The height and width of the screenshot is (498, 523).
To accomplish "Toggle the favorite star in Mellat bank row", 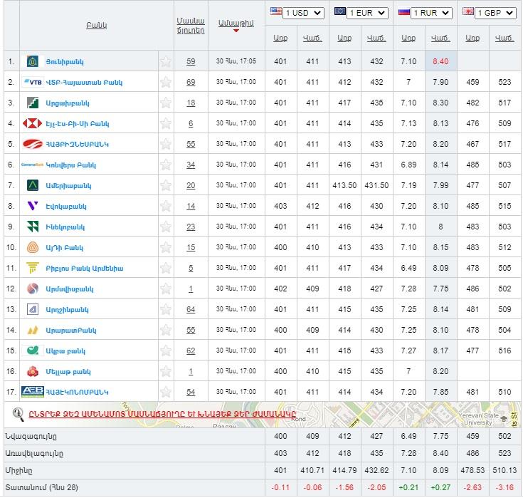I will (x=166, y=371).
